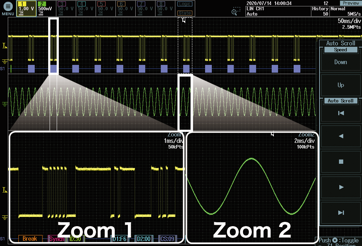Start forward auto scroll arrow
The height and width of the screenshot is (246, 362).
341,187
